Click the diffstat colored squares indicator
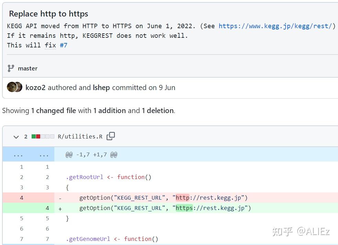 point(43,136)
